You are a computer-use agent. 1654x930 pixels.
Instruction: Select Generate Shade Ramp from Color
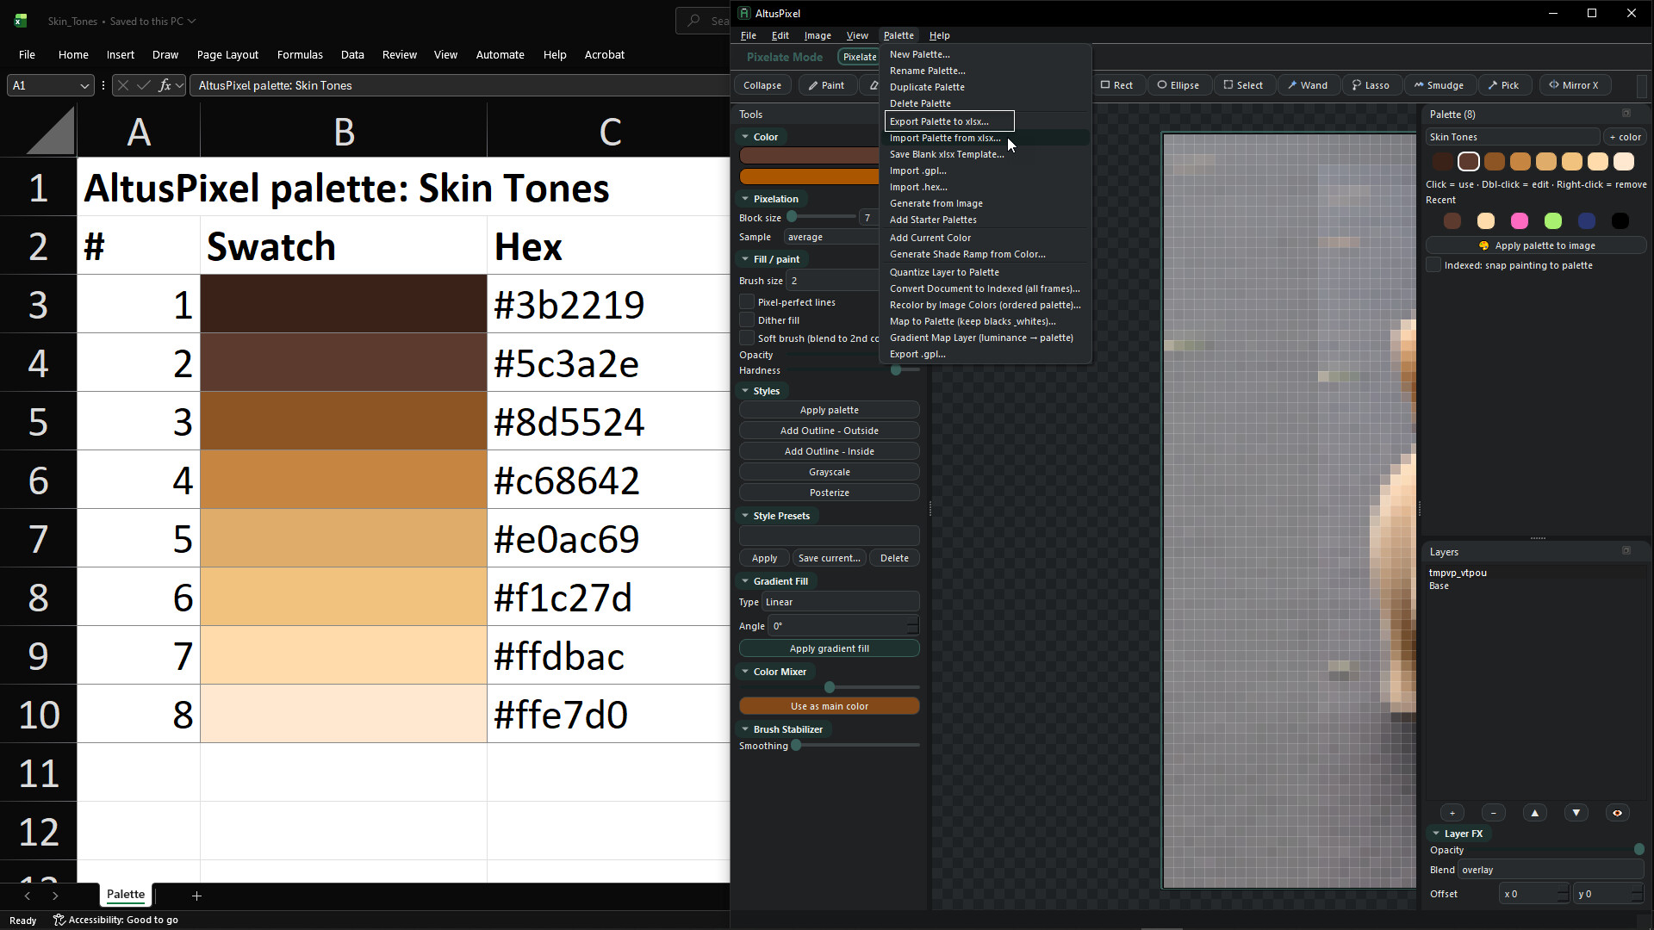[x=986, y=254]
